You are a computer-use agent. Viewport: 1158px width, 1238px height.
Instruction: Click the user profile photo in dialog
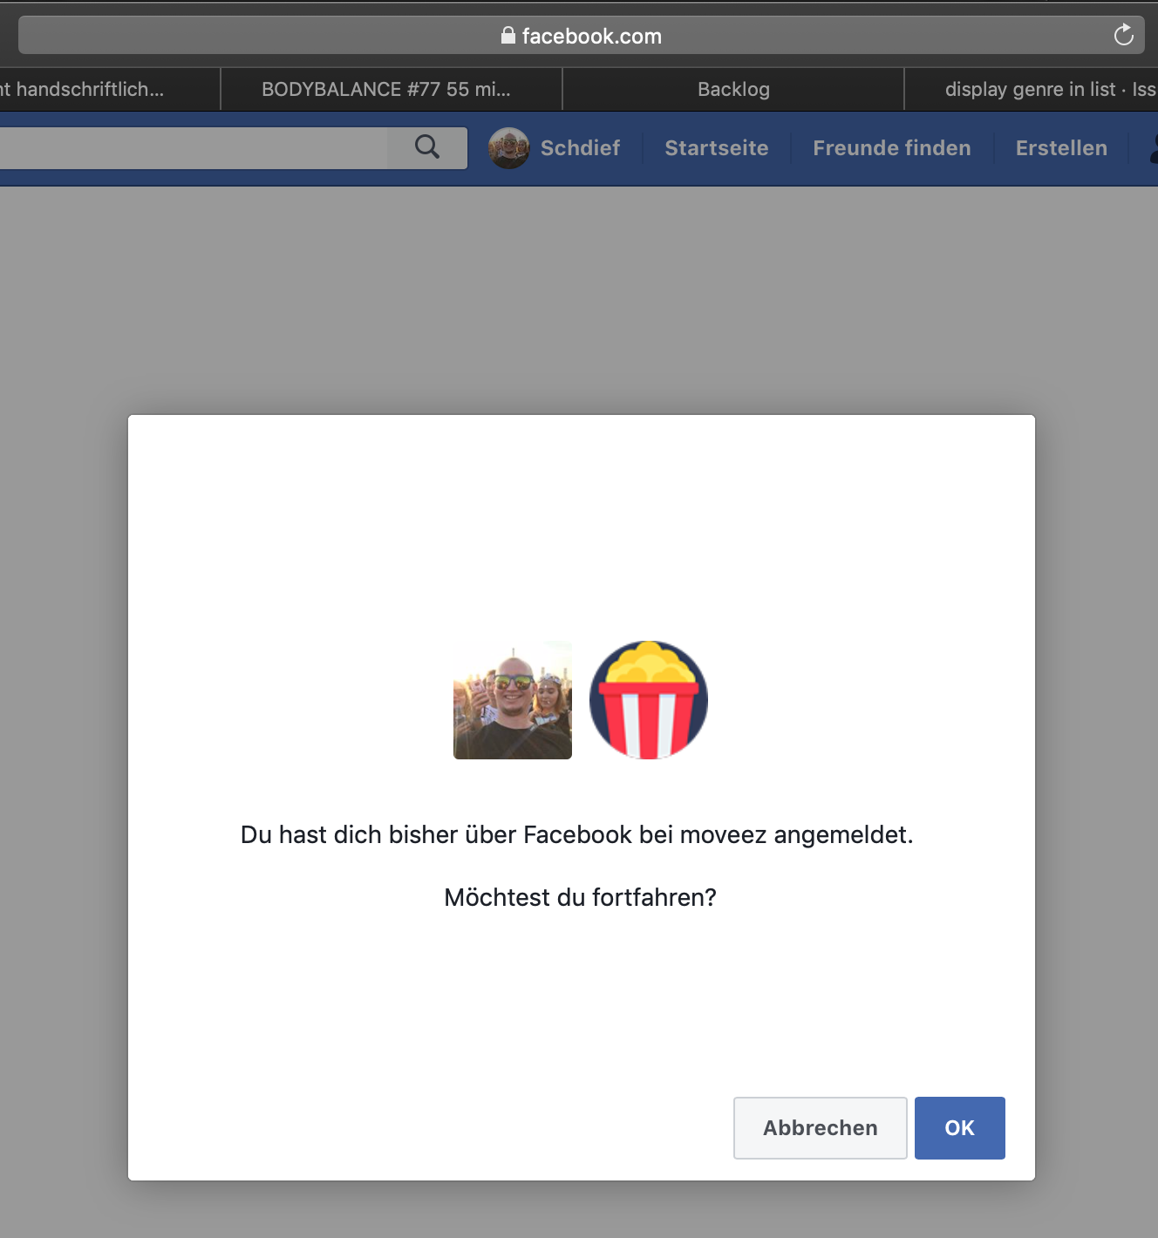tap(513, 700)
